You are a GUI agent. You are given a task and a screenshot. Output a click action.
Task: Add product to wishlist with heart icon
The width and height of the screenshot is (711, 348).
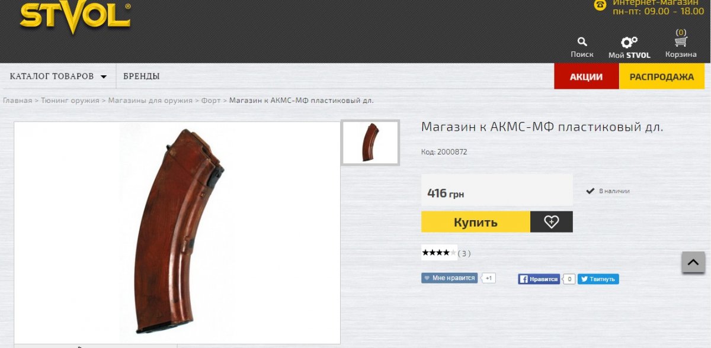tap(552, 222)
